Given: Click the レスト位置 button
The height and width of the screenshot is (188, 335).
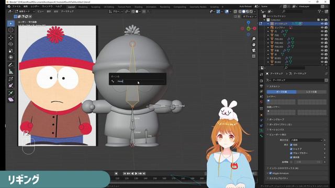Looking at the screenshot, I should (311, 92).
